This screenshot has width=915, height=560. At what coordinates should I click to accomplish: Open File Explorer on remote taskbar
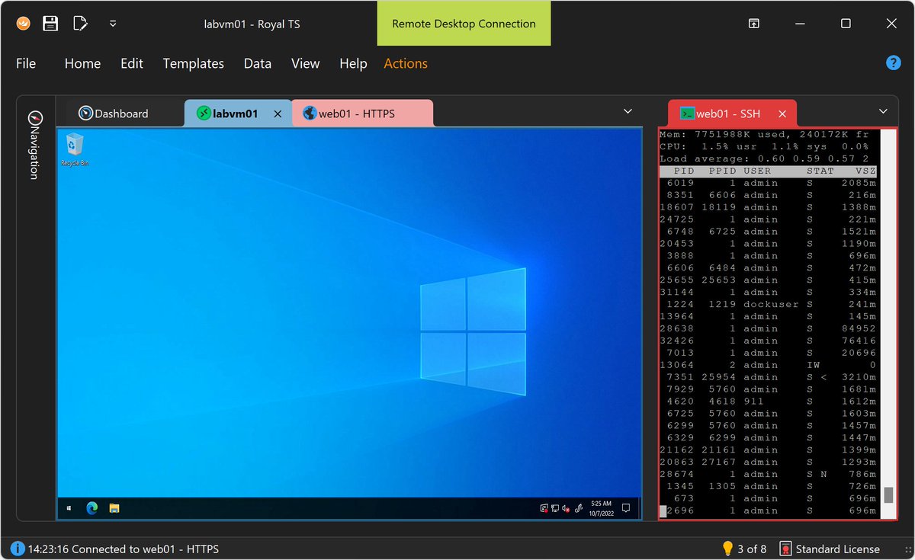(x=114, y=508)
